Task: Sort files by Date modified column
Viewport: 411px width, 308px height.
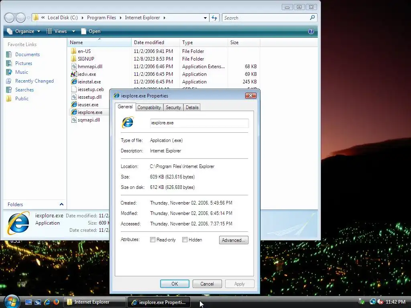Action: pos(155,43)
